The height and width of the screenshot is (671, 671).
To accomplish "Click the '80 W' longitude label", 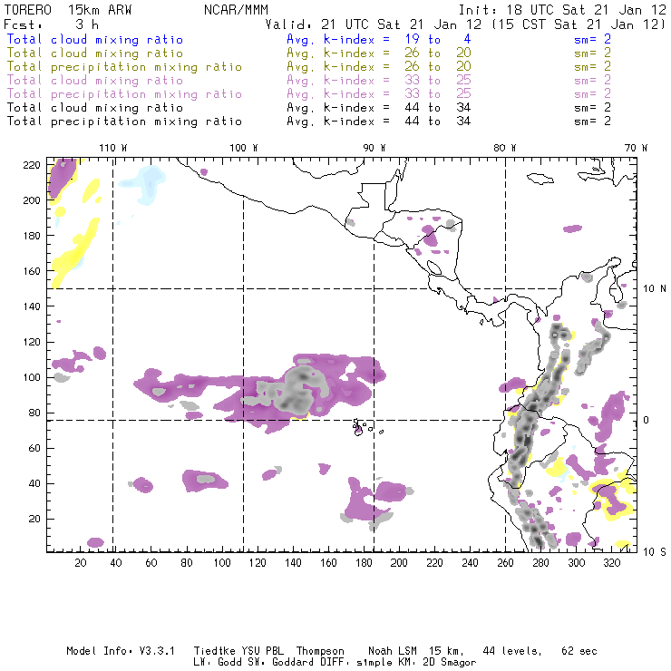I will (505, 148).
